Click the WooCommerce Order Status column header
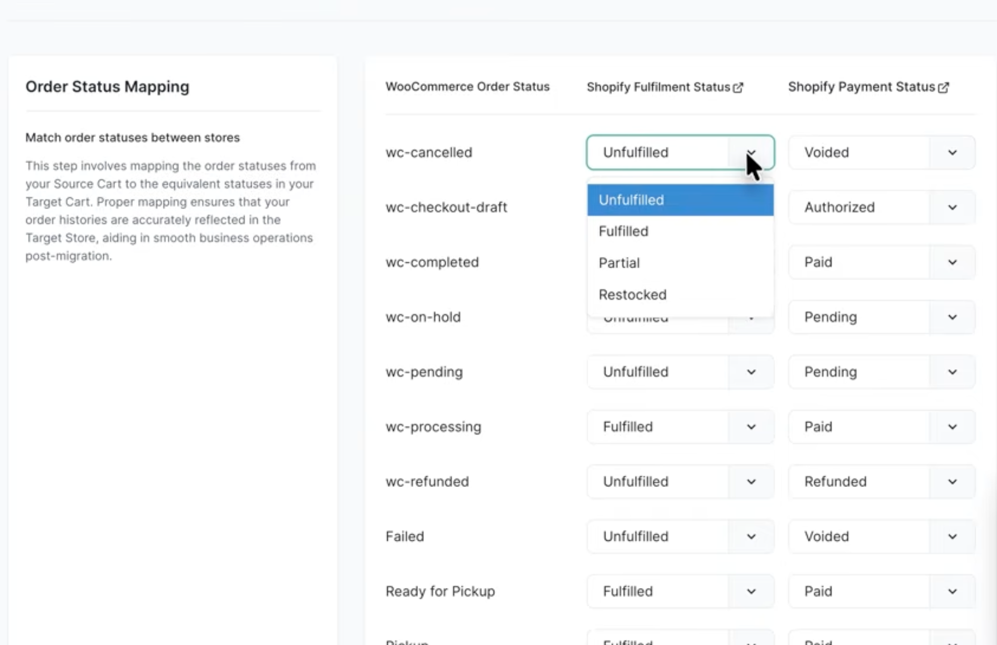 tap(467, 87)
